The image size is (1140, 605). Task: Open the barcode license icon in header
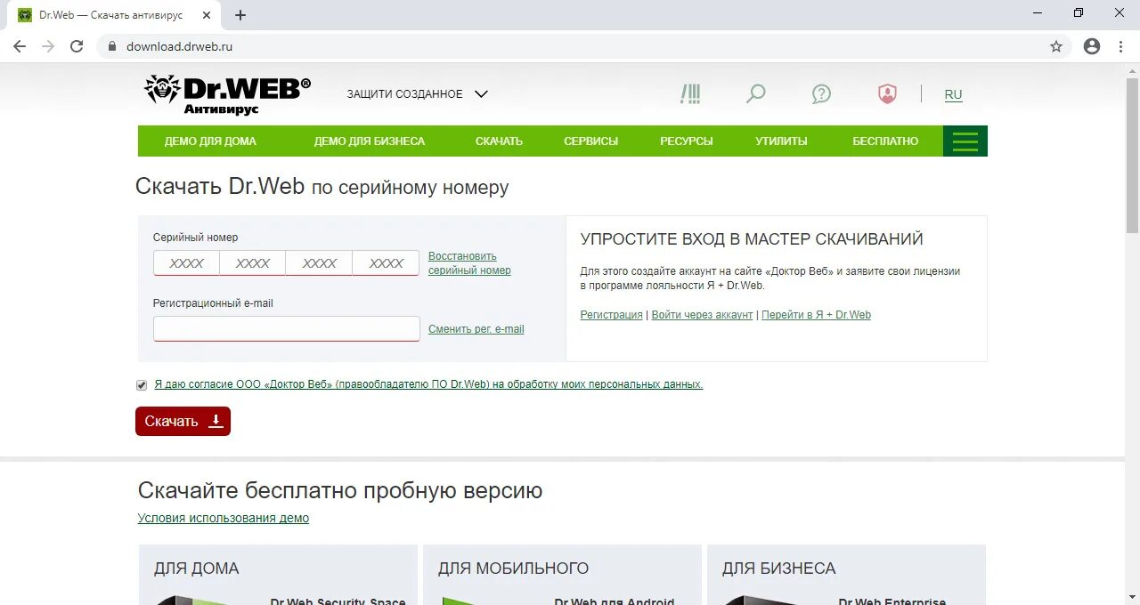coord(690,94)
